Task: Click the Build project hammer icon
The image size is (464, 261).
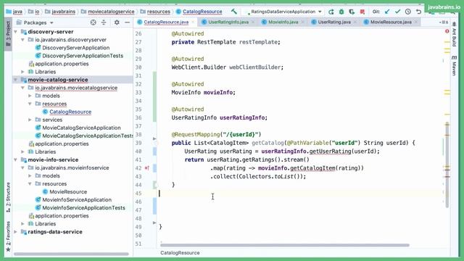Action: pyautogui.click(x=234, y=12)
